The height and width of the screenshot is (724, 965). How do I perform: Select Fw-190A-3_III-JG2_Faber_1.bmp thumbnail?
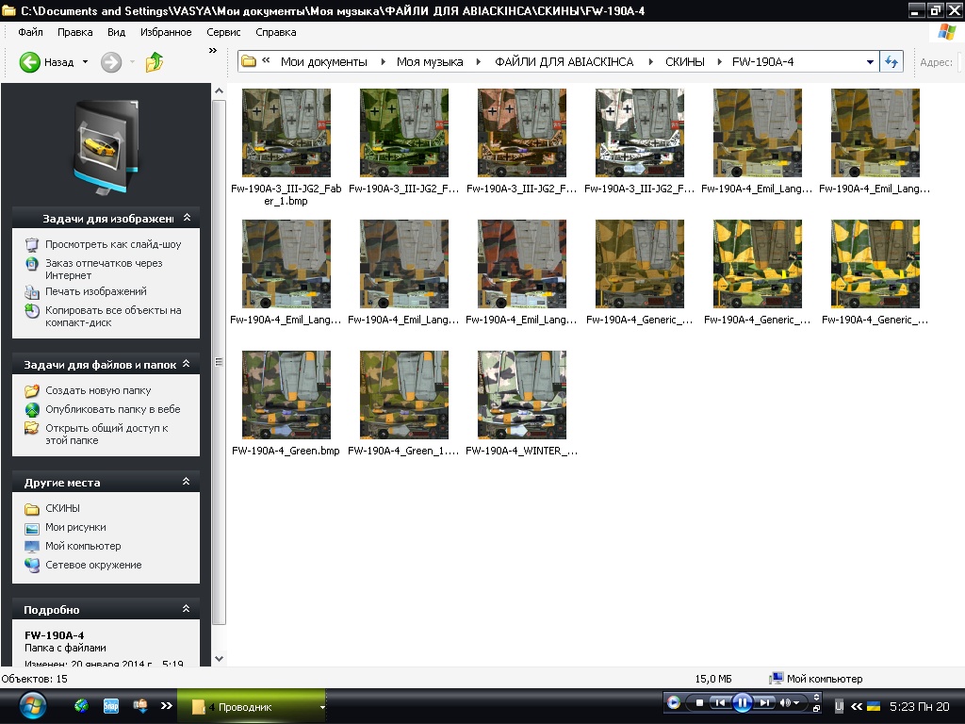[286, 133]
